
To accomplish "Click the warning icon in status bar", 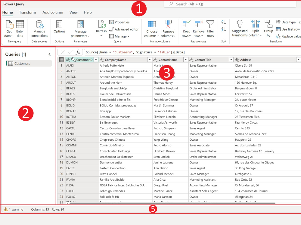I will click(x=5, y=209).
